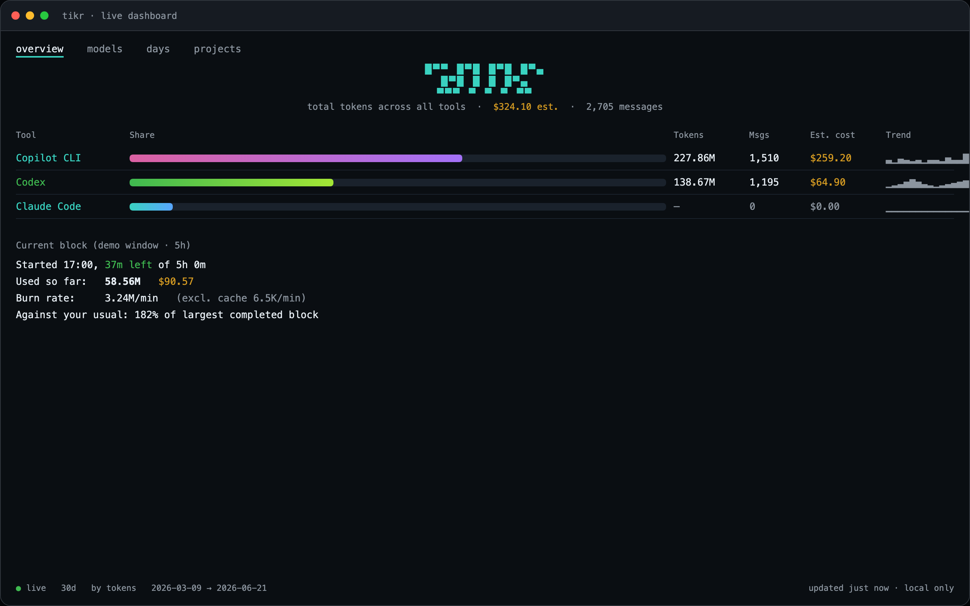Click Claude Code cost $0.00
Screen dimensions: 970x606
click(825, 206)
